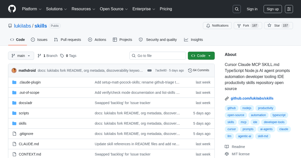
Task: Open the main branch selector dropdown
Action: [21, 56]
